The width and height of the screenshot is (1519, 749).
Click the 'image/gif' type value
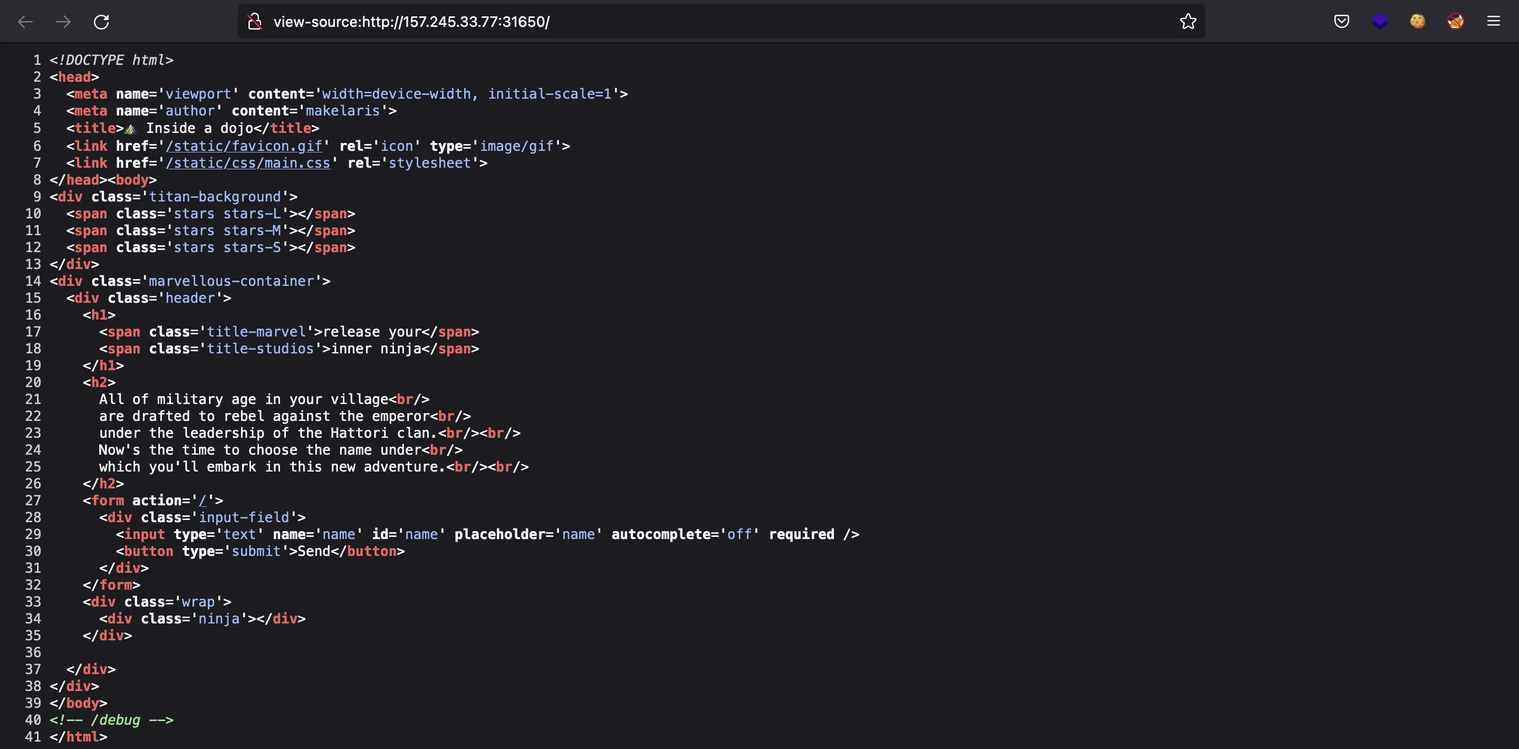516,146
